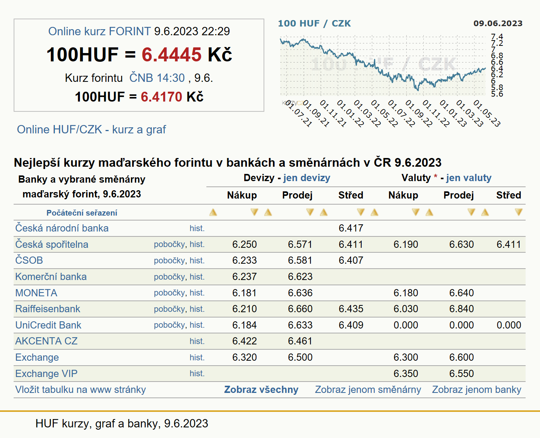Image resolution: width=540 pixels, height=438 pixels.
Task: View hist. for Komerční banka
Action: pyautogui.click(x=197, y=277)
